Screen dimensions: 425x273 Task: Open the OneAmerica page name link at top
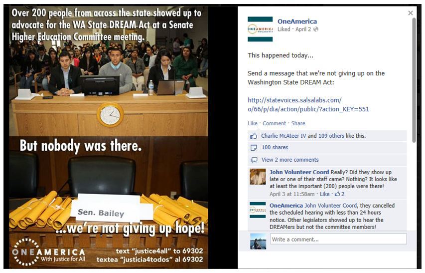297,21
